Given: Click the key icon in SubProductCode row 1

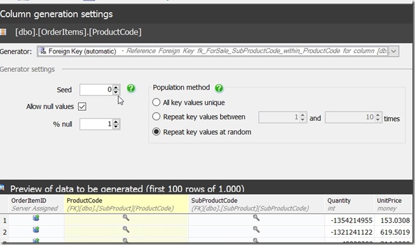Looking at the screenshot, I should point(256,218).
